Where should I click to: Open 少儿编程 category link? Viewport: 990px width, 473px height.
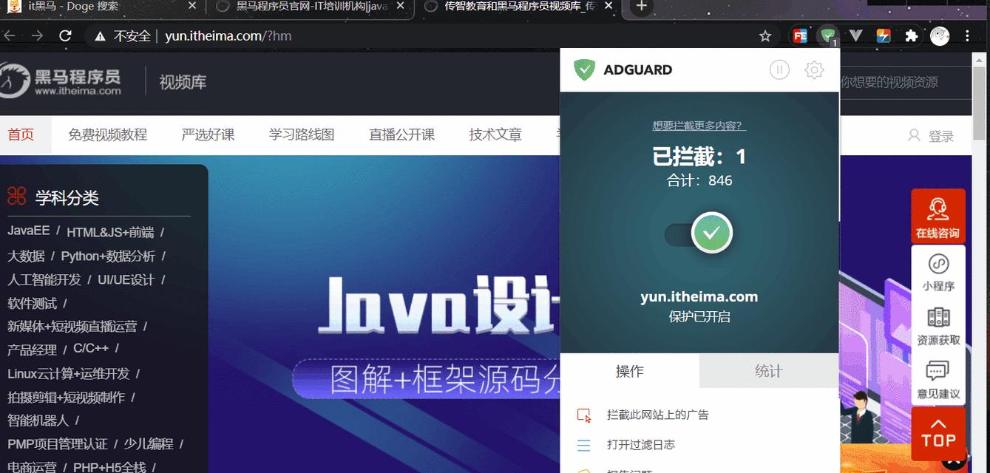tap(149, 444)
